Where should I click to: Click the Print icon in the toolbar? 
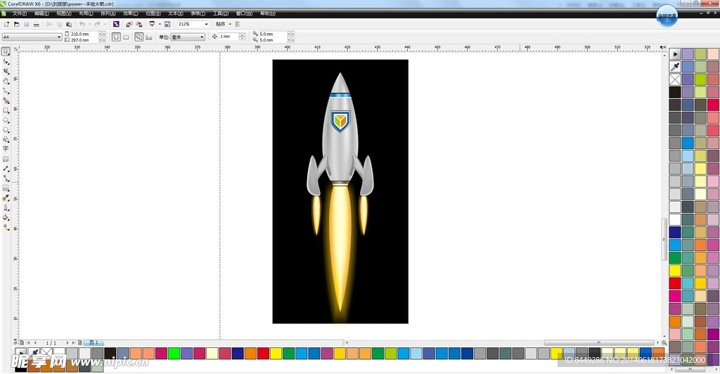click(x=37, y=24)
